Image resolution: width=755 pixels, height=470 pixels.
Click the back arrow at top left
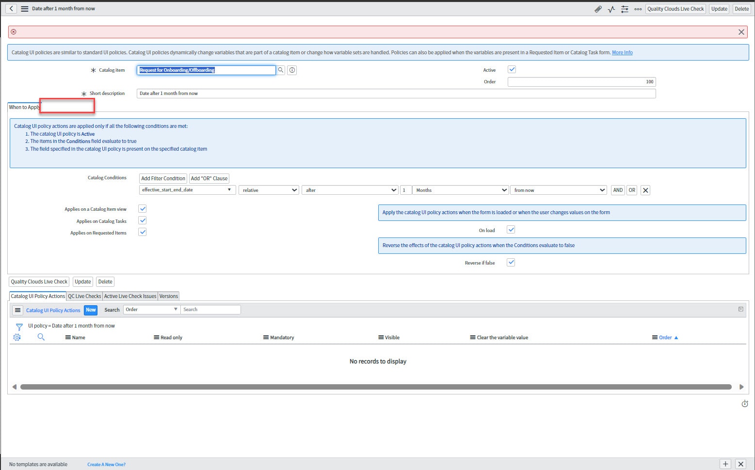click(x=11, y=8)
